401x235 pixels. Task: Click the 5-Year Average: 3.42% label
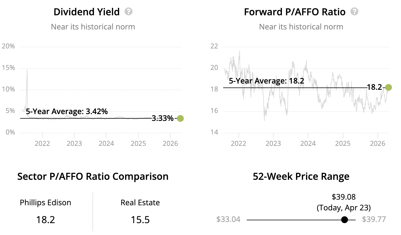pos(67,112)
